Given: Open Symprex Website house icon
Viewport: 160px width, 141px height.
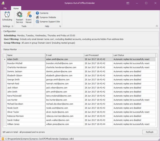Looking at the screenshot, I should (37, 17).
